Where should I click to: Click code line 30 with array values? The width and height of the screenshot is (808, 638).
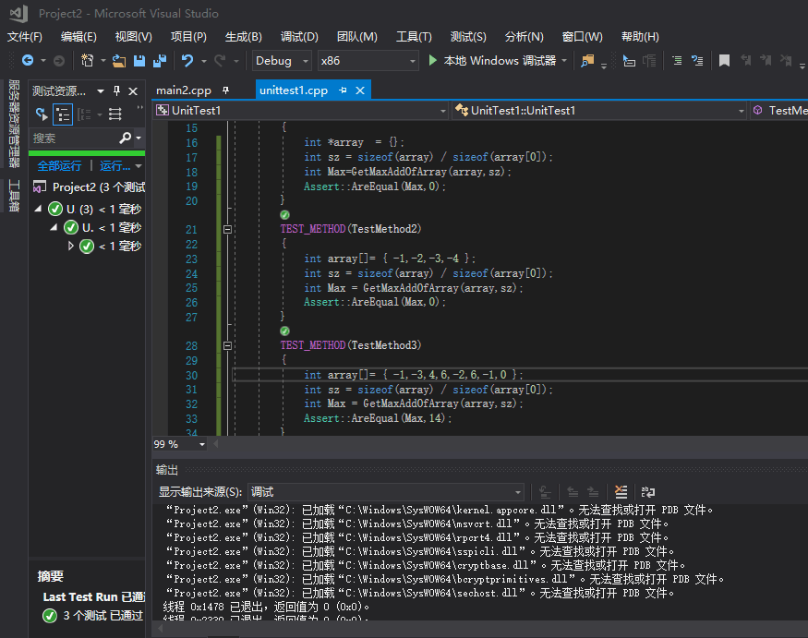pos(414,375)
